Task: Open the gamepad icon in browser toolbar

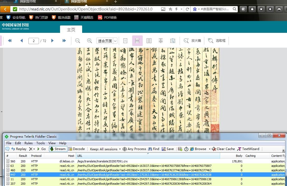Action: tap(279, 9)
